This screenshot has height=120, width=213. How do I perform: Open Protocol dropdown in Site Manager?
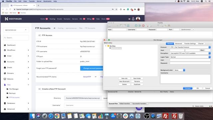[210, 47]
